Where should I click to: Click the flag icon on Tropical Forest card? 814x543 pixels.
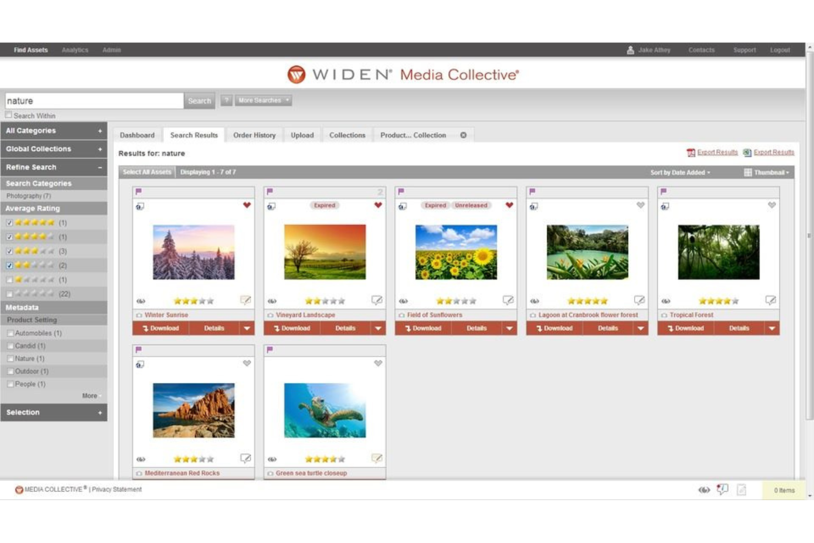[x=663, y=191]
